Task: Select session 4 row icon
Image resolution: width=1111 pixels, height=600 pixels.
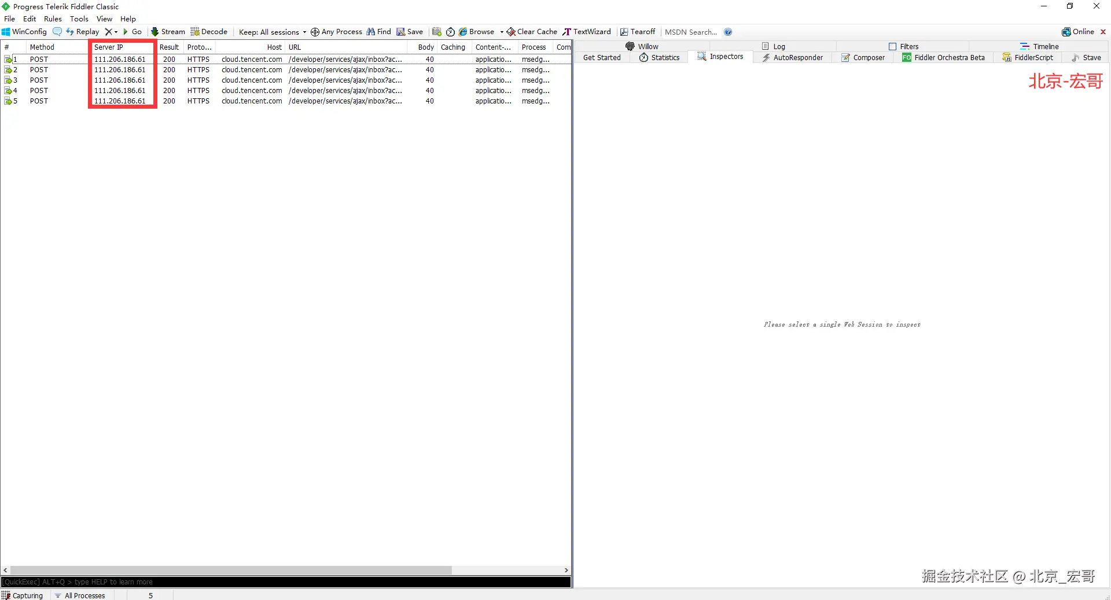Action: tap(9, 90)
